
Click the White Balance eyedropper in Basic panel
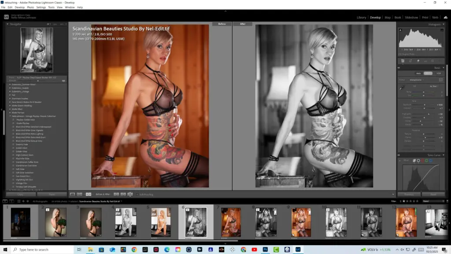pos(402,87)
